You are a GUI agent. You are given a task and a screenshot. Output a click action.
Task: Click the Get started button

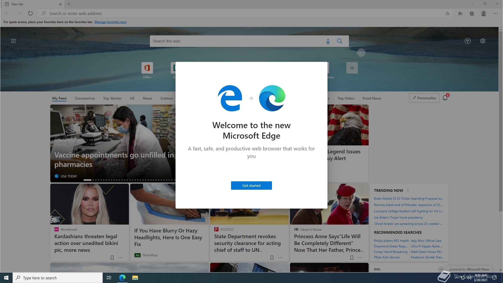251,186
